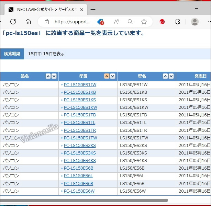Add this page to favorites star

click(x=144, y=22)
